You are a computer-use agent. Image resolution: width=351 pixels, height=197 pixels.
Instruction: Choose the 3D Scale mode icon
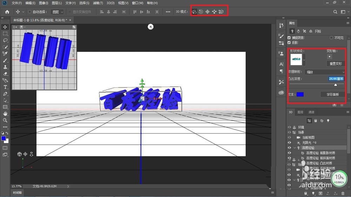click(221, 12)
